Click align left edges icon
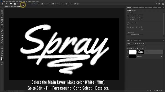 coord(128,27)
